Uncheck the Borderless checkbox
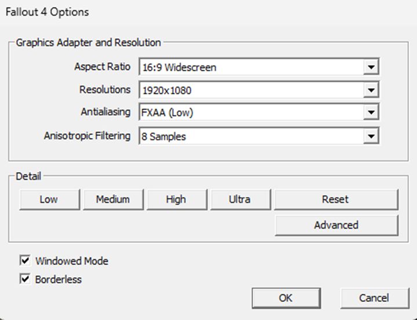417x320 pixels. click(x=25, y=279)
